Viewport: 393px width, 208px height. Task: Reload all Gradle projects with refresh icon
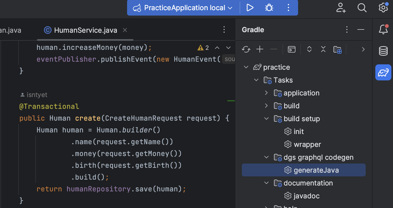click(246, 49)
